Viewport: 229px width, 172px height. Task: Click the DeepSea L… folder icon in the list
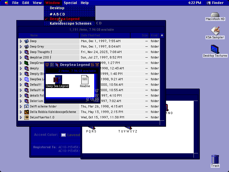(x=26, y=79)
